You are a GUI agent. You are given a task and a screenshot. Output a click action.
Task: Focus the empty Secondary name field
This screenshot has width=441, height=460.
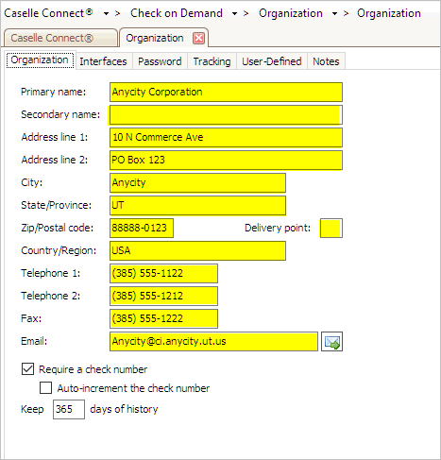point(226,114)
